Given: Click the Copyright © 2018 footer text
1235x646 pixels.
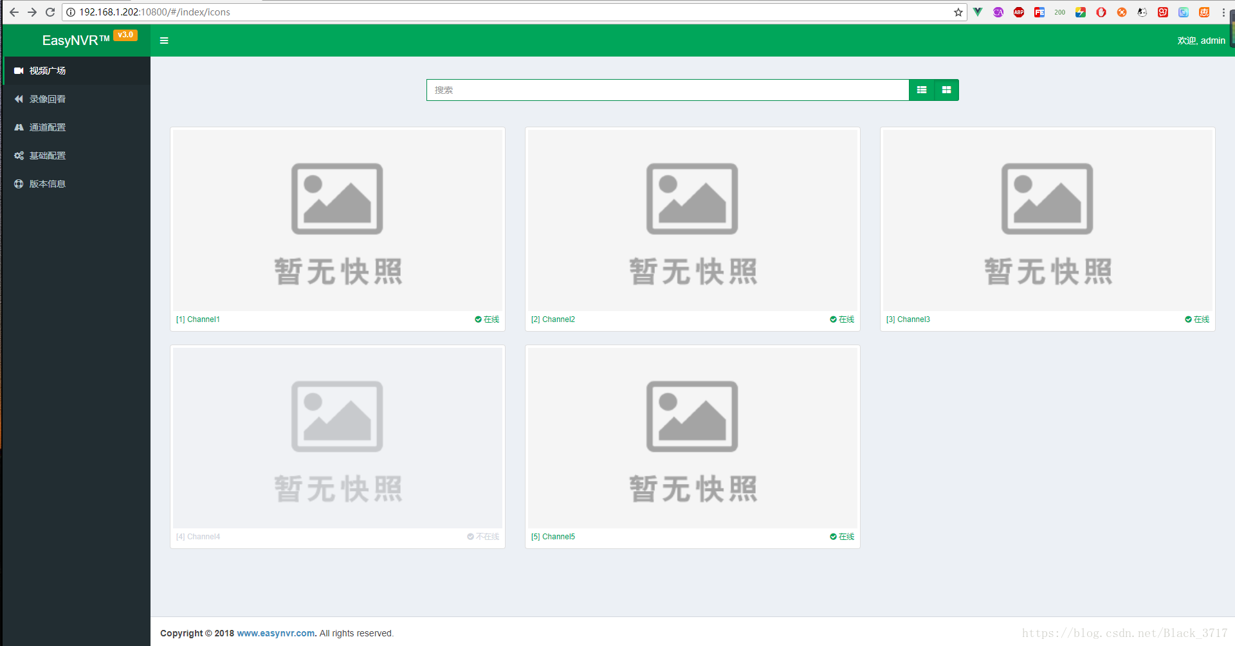Looking at the screenshot, I should [197, 633].
